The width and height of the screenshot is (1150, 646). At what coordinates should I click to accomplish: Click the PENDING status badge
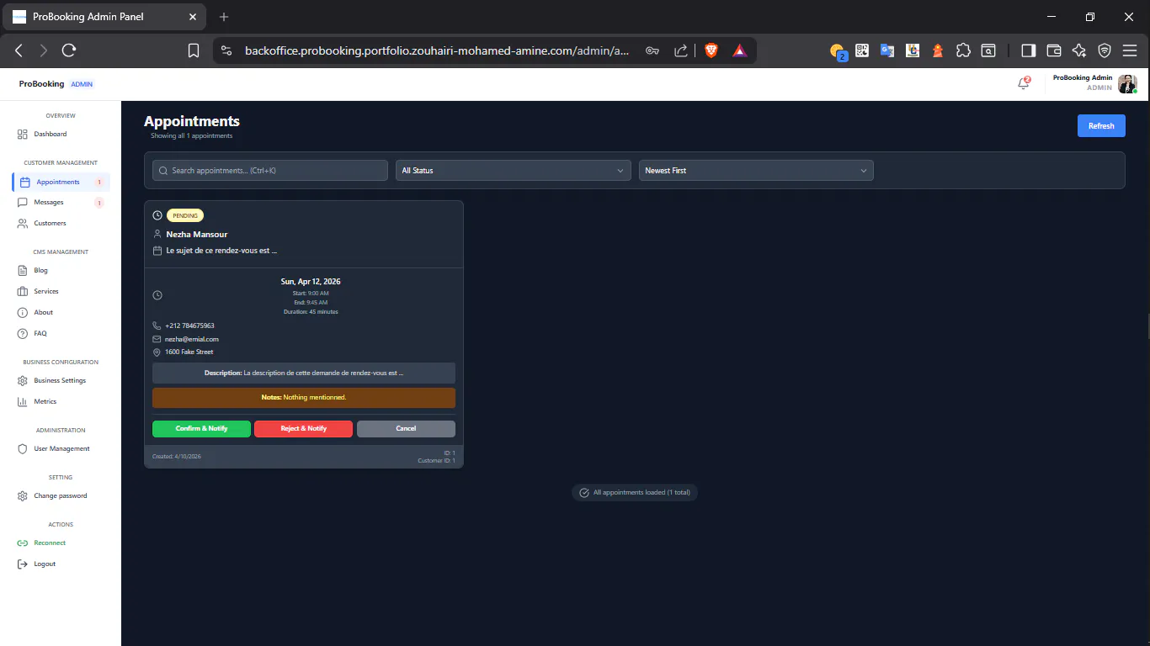(x=185, y=215)
